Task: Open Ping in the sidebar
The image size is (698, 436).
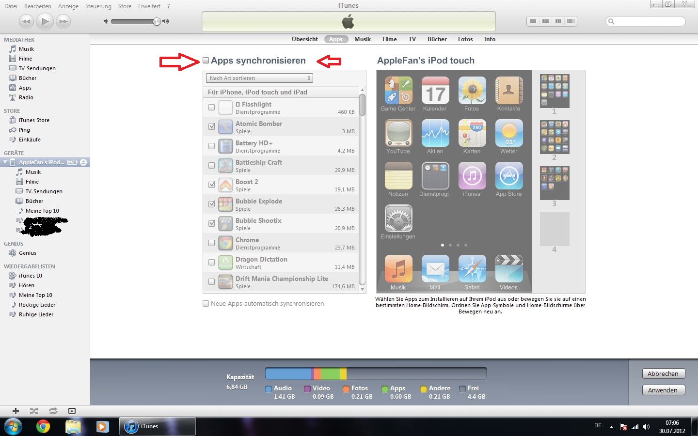Action: 24,130
